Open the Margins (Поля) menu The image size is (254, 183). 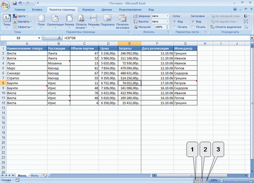click(x=41, y=21)
